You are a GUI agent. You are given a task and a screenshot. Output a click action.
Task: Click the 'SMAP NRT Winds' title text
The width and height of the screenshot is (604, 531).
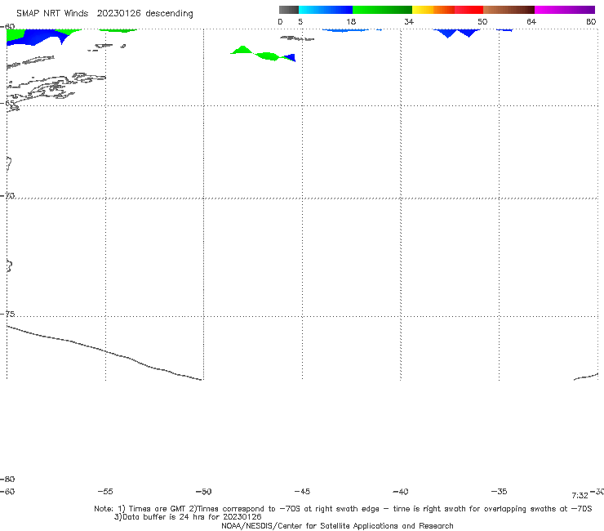tap(52, 14)
